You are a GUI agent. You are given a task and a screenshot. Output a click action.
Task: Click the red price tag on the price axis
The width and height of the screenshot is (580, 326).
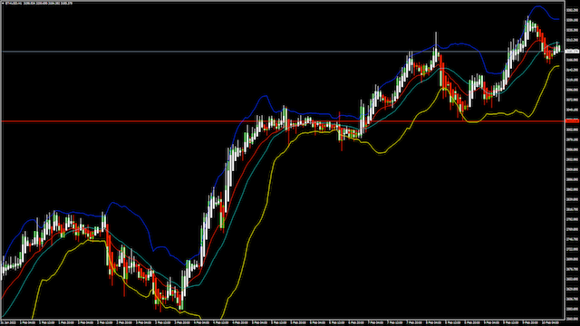(572, 120)
